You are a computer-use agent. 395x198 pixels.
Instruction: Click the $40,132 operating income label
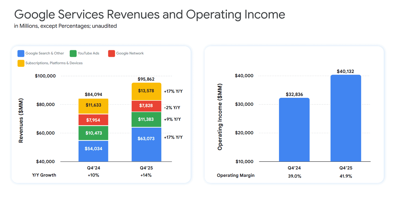345,71
